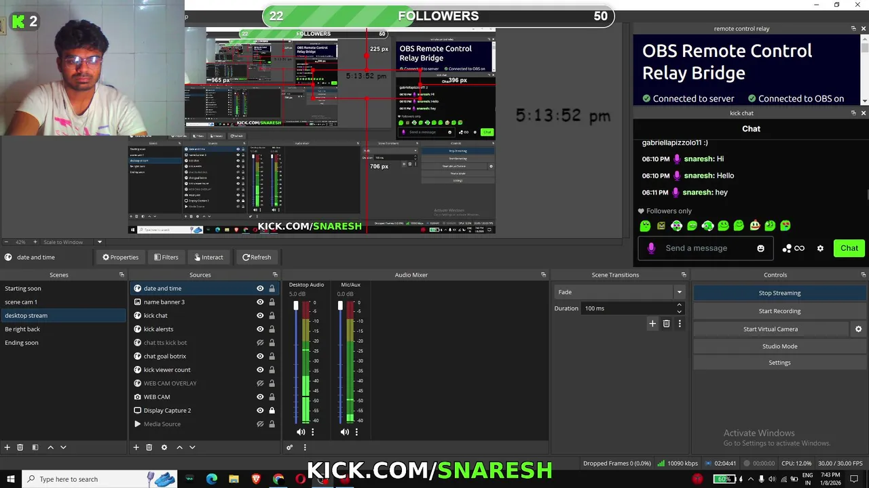Open Mic/Aux three-dot menu

tap(356, 432)
